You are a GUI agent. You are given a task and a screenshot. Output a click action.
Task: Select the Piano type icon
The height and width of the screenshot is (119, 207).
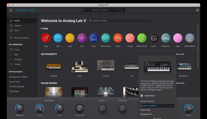point(94,38)
